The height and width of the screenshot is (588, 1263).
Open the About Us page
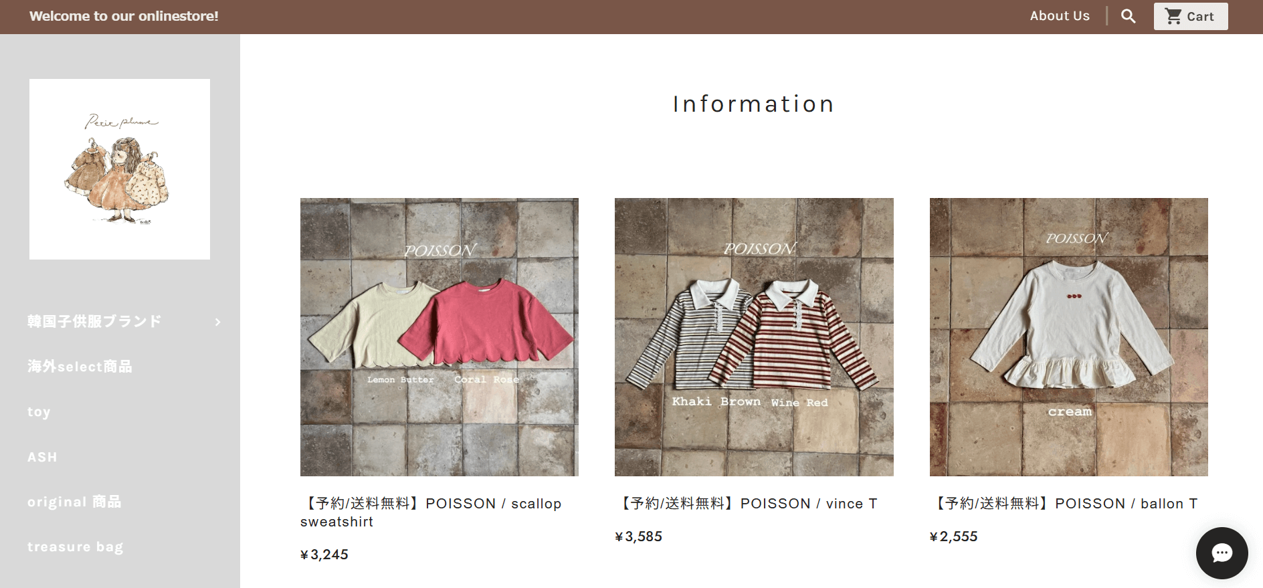(x=1060, y=16)
